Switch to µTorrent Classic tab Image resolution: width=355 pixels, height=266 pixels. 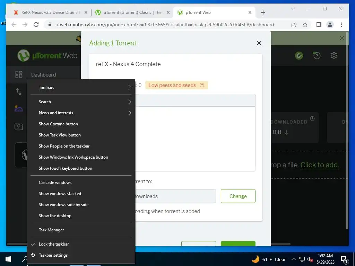132,12
